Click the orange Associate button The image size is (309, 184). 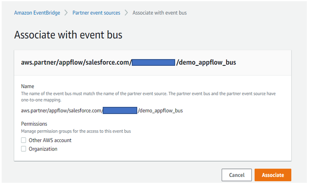273,175
